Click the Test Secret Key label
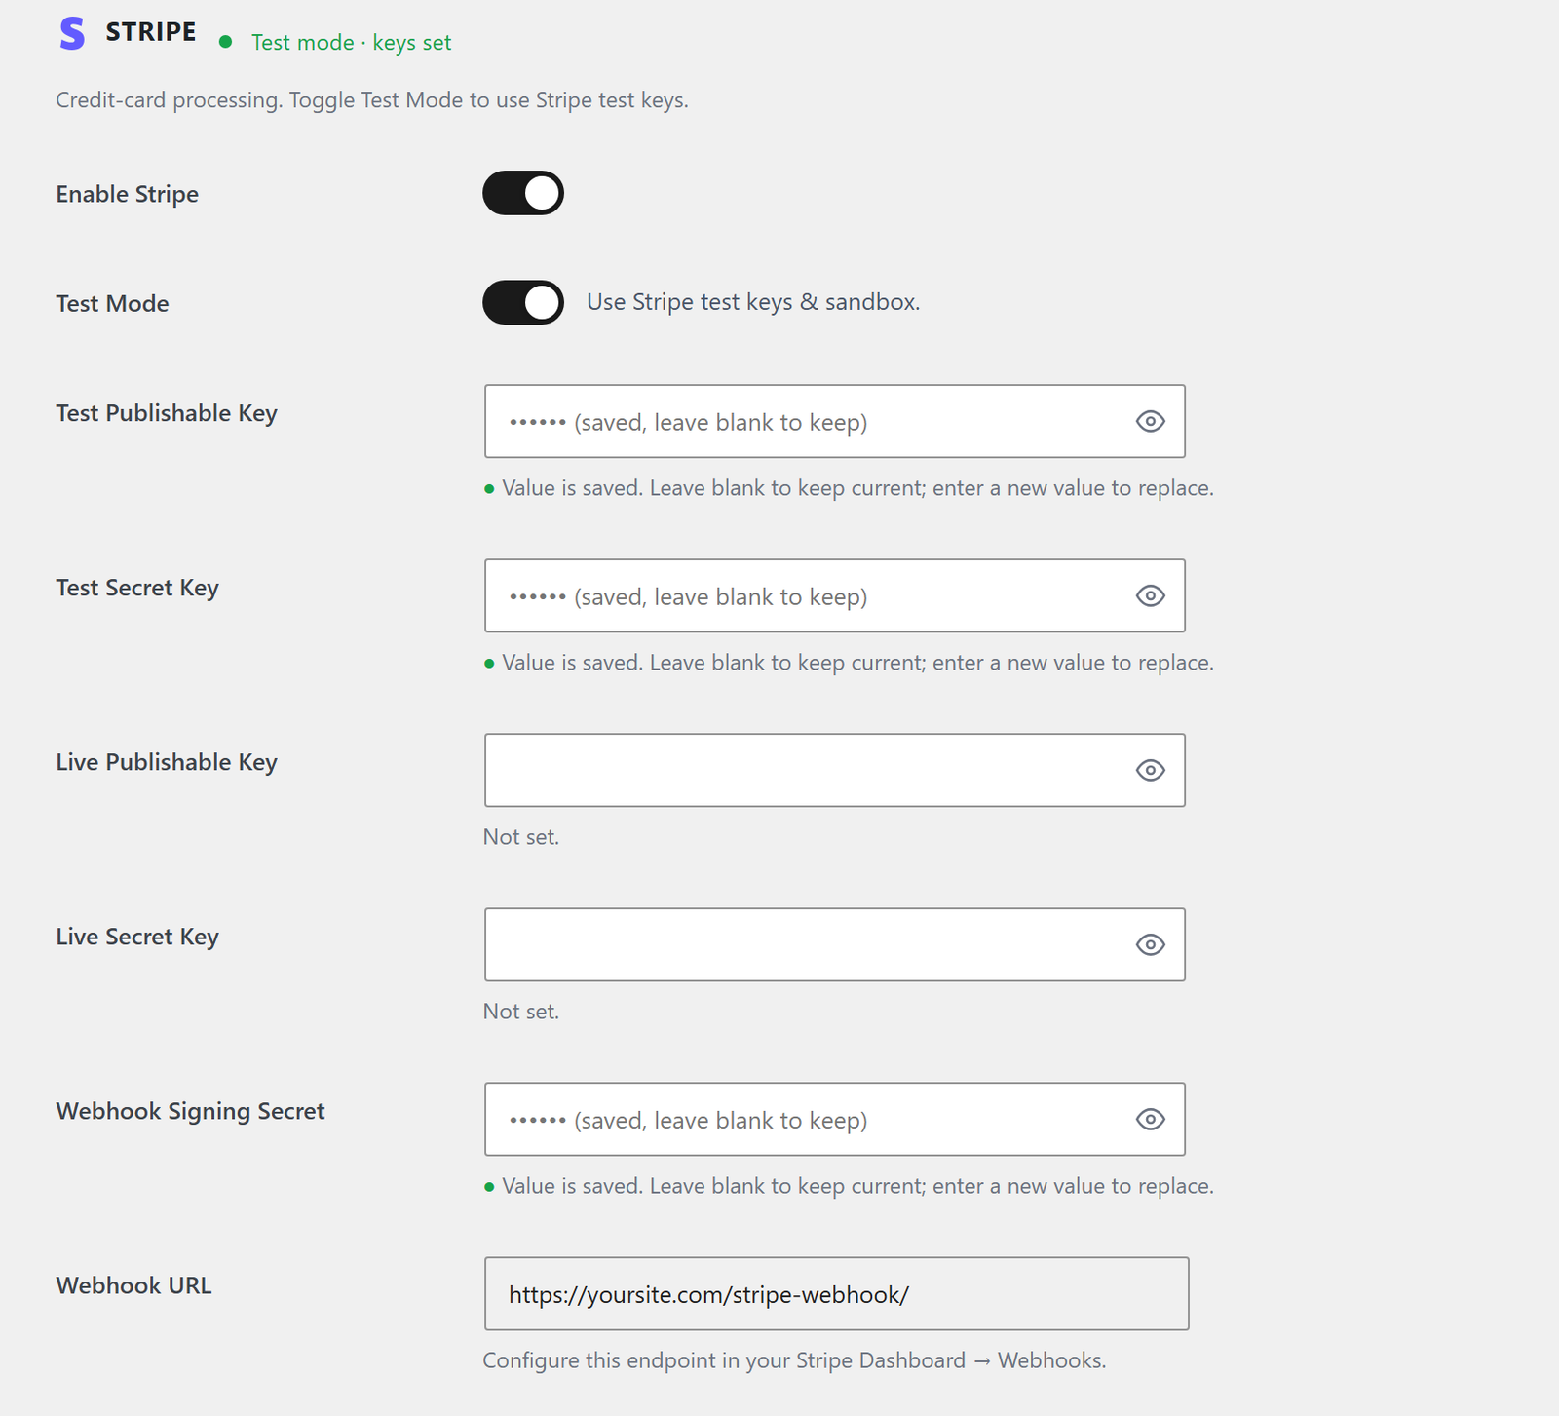1559x1416 pixels. tap(137, 588)
